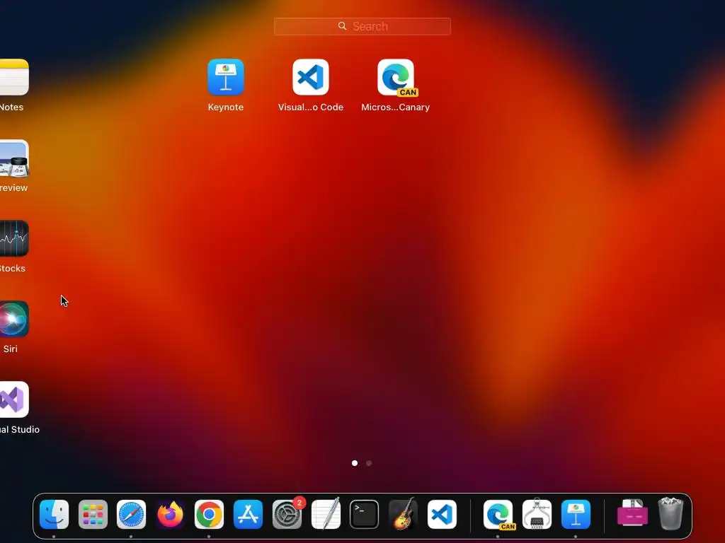Image resolution: width=725 pixels, height=543 pixels.
Task: Open Preview app in Launchpad
Action: [14, 158]
